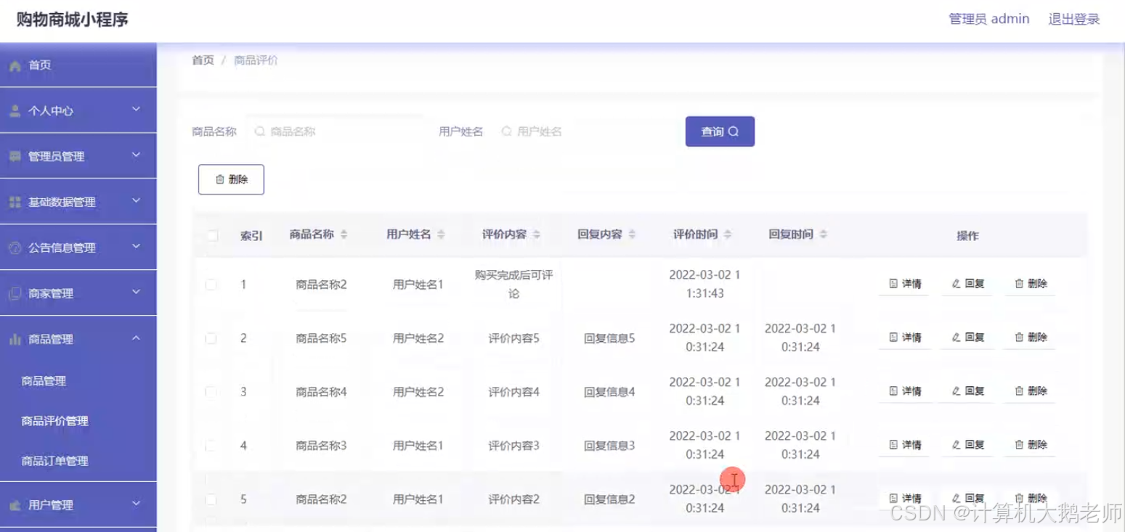The height and width of the screenshot is (532, 1125).
Task: Click the sort arrows on 回复时间 column
Action: [x=824, y=234]
